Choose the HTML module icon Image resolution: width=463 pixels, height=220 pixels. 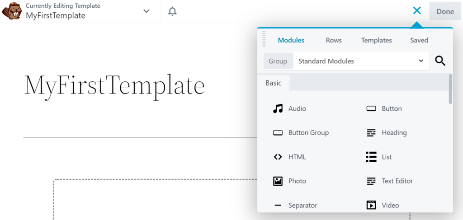(x=278, y=157)
